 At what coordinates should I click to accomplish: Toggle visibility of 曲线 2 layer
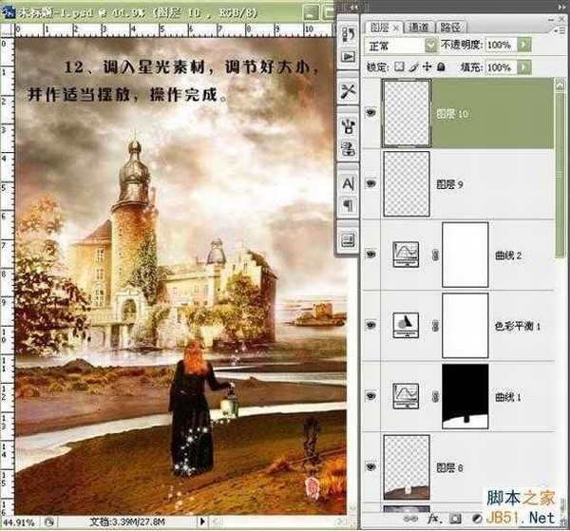click(x=370, y=254)
